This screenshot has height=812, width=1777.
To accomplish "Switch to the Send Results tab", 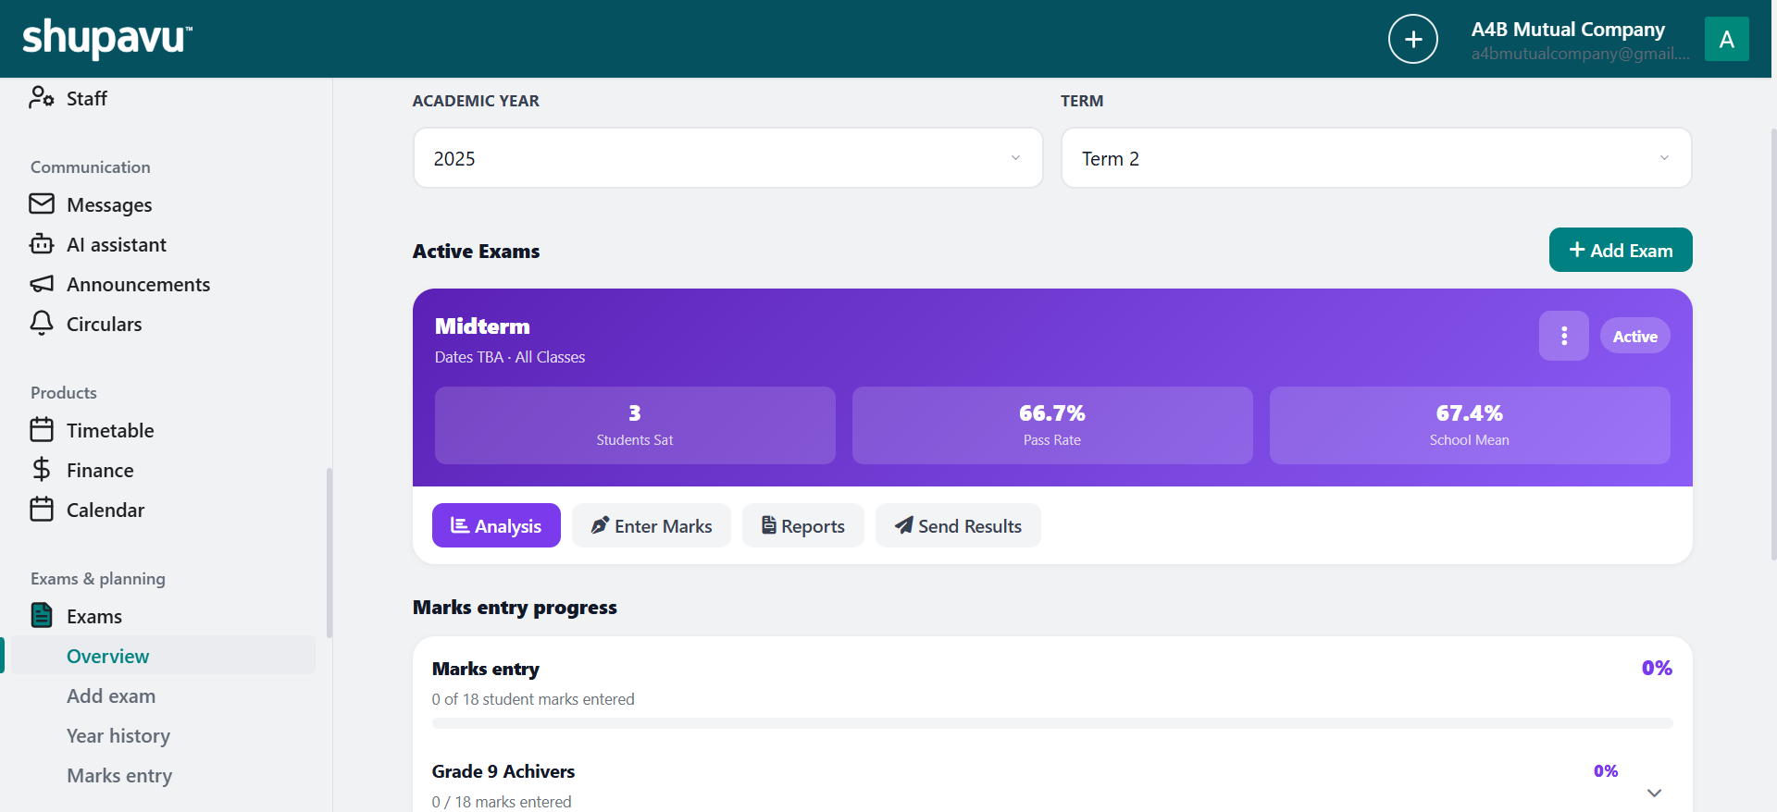I will [x=958, y=525].
